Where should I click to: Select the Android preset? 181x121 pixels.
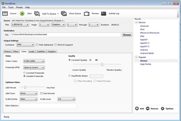click(x=144, y=50)
